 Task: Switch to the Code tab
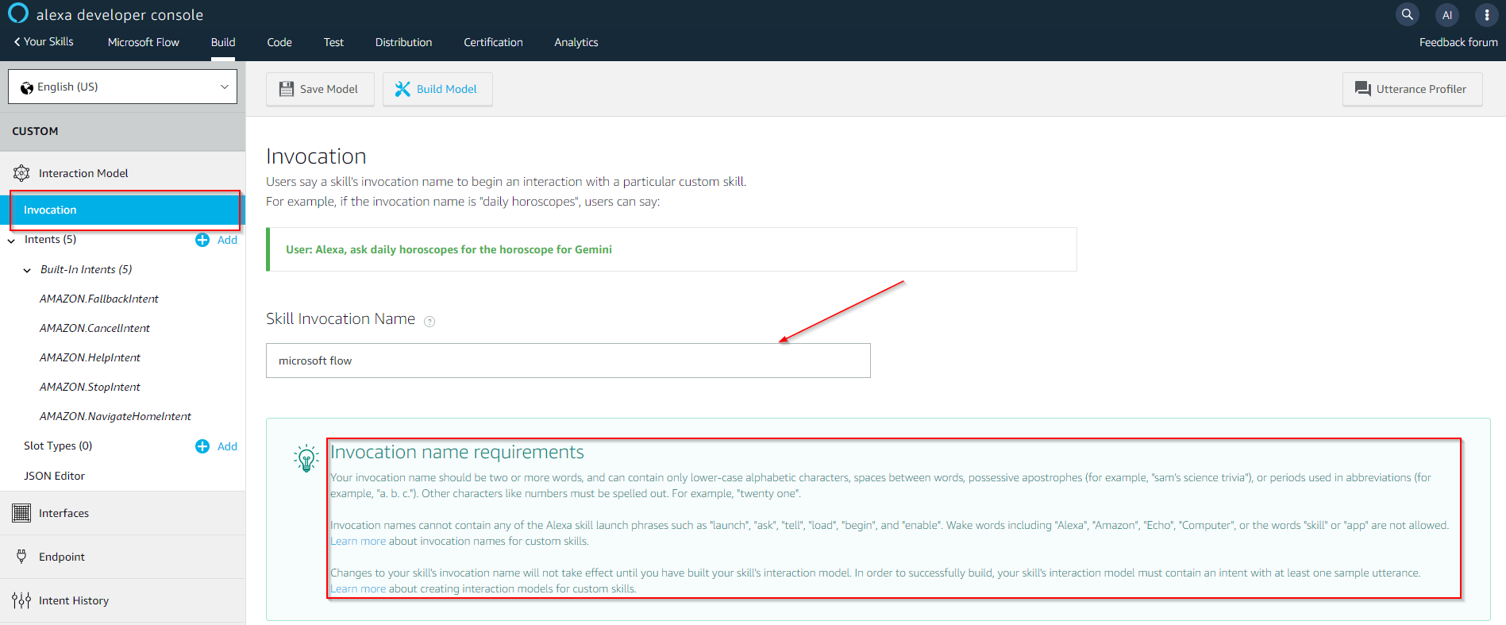pyautogui.click(x=279, y=42)
